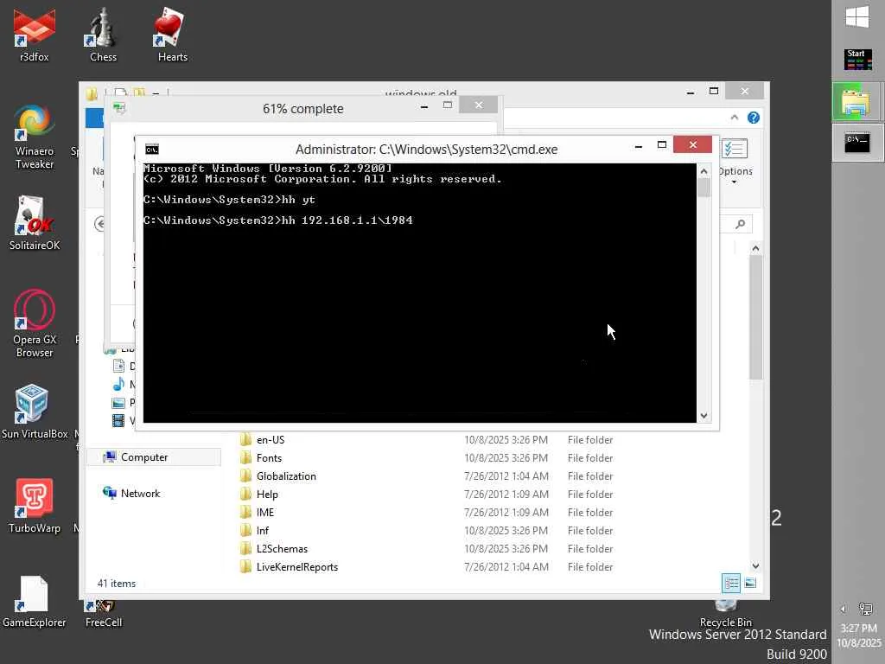Viewport: 885px width, 664px height.
Task: Click the network tray icon
Action: click(x=865, y=609)
